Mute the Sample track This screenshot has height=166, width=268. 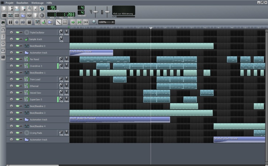point(17,39)
